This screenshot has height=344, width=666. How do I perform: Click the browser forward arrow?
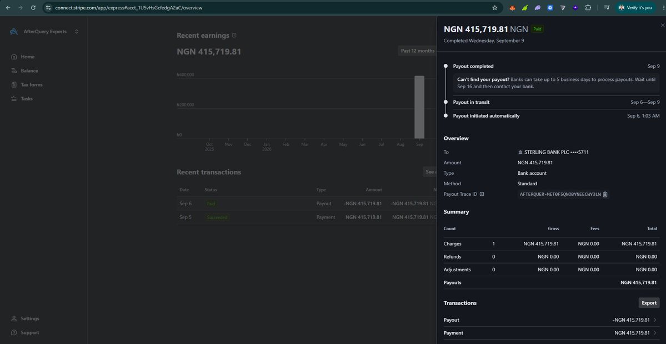21,8
